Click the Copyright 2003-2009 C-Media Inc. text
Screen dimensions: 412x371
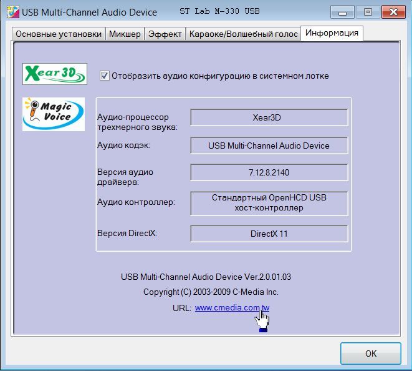click(211, 292)
